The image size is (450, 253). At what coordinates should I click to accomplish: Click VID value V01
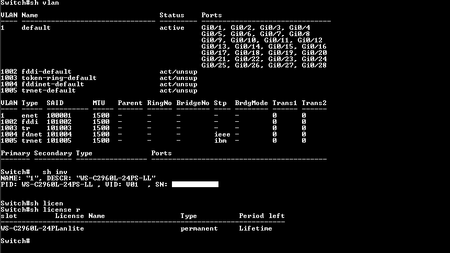[132, 185]
